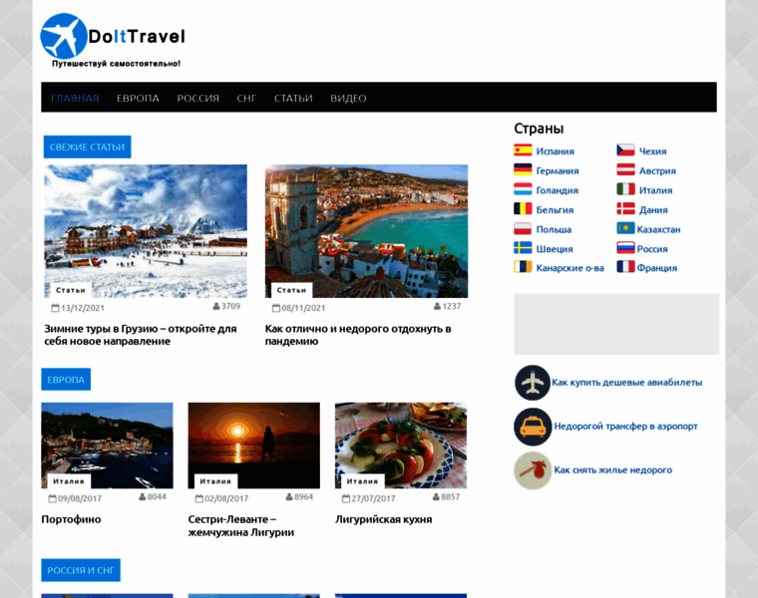
Task: Click the СВЕЖИЕ СТАТЬИ section button
Action: click(87, 147)
